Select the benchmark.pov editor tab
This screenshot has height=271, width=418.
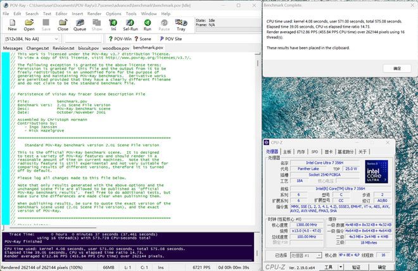[x=148, y=47]
